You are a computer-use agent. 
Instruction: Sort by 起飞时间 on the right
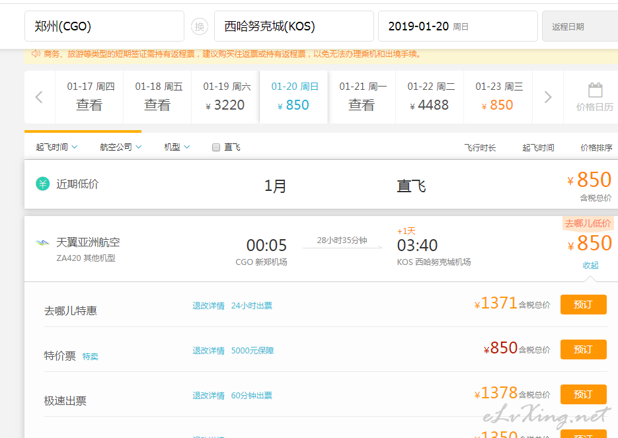point(538,148)
